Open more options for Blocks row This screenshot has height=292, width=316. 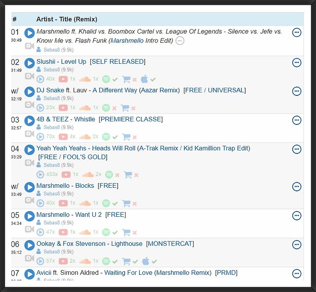coord(297,186)
